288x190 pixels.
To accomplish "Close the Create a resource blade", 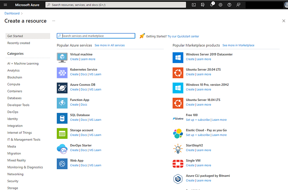I will pos(284,21).
